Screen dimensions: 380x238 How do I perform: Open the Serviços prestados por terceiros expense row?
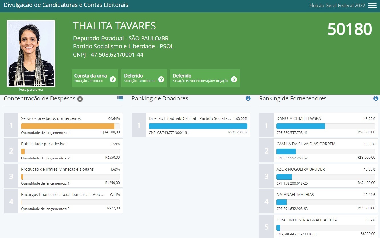pyautogui.click(x=70, y=125)
